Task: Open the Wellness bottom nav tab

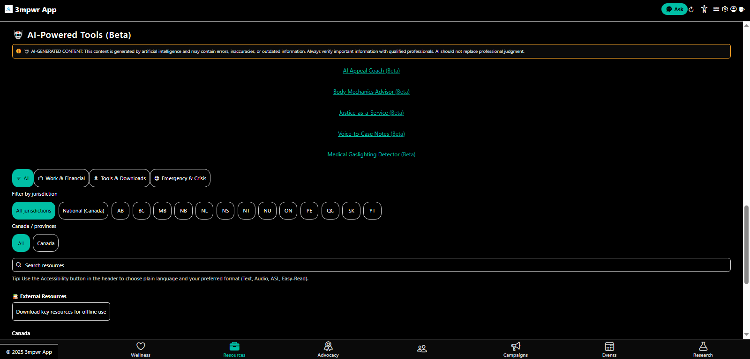Action: [141, 349]
